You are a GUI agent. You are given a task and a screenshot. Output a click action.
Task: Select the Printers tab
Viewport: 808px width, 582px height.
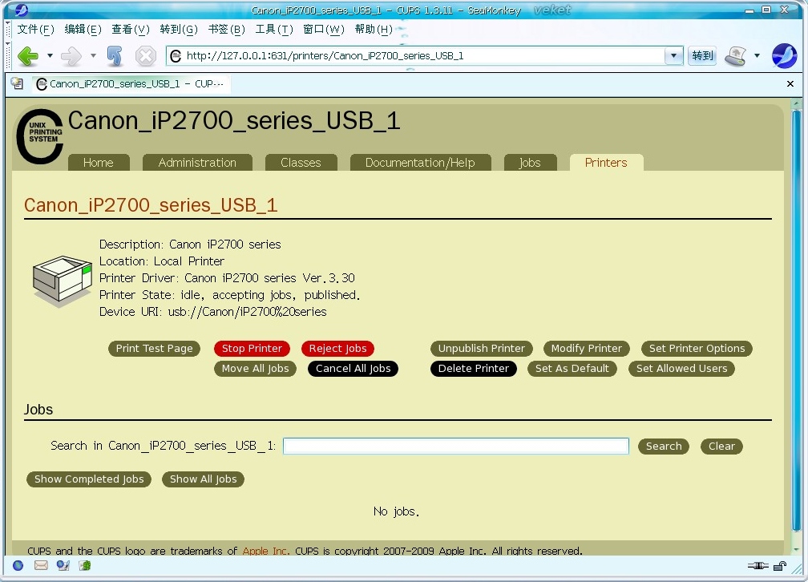pos(606,163)
